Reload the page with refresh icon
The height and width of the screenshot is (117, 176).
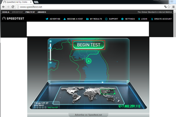[x=13, y=7]
